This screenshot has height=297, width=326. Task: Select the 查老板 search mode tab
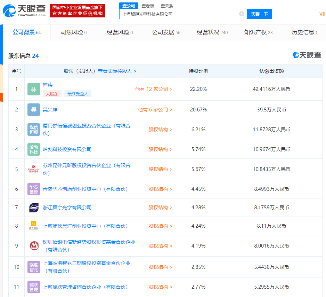point(148,6)
